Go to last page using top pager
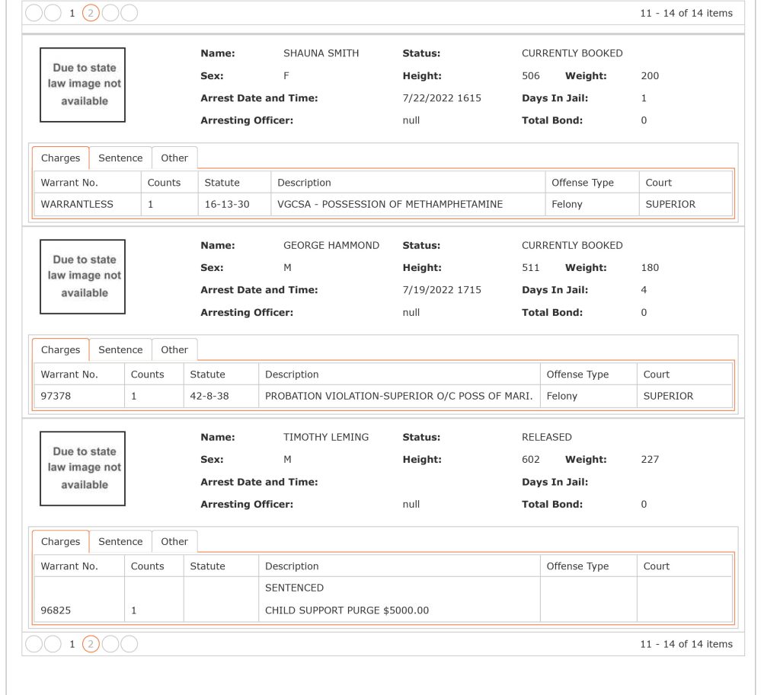 click(129, 13)
